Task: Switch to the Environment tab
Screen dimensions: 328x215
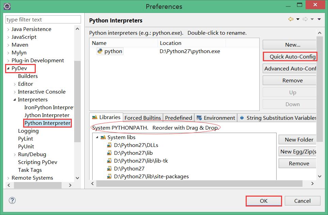Action: pyautogui.click(x=216, y=118)
